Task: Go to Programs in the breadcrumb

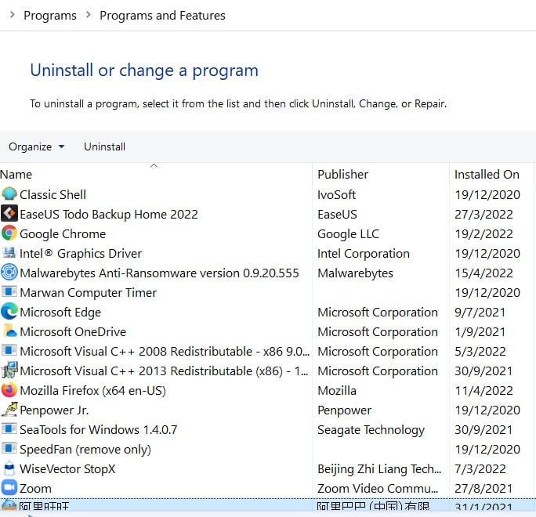Action: (49, 16)
